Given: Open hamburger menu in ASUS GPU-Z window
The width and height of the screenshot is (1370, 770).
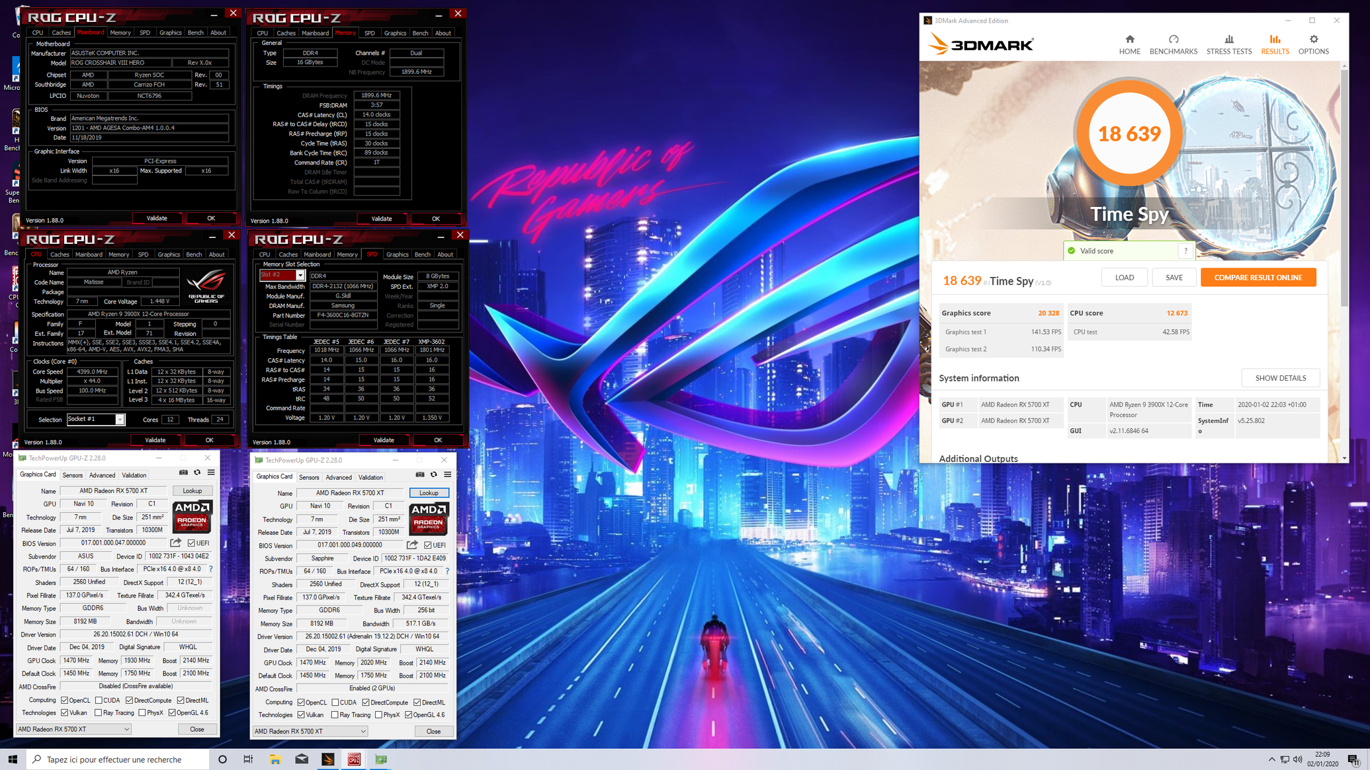Looking at the screenshot, I should (211, 473).
